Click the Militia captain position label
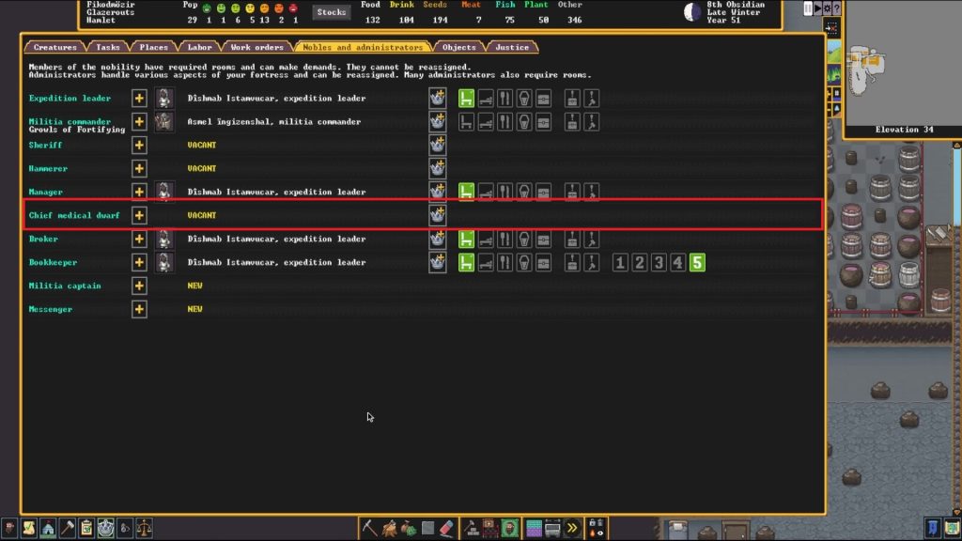Screen dimensions: 962x541 click(65, 286)
